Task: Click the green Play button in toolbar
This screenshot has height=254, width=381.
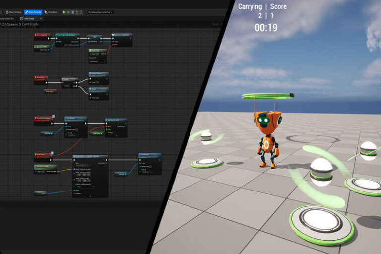Action: [x=64, y=12]
